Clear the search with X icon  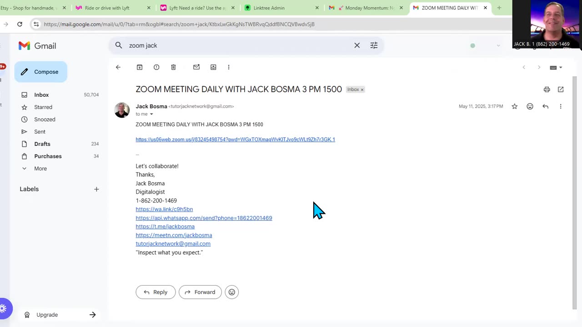tap(357, 45)
